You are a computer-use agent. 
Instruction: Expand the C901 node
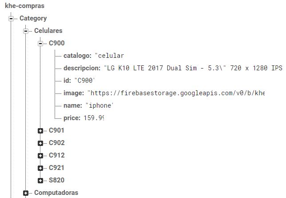[40, 131]
